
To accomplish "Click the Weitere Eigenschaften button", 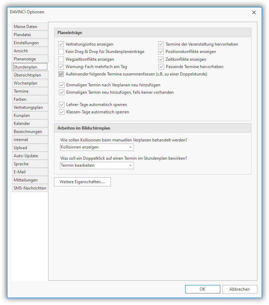I will pyautogui.click(x=82, y=182).
